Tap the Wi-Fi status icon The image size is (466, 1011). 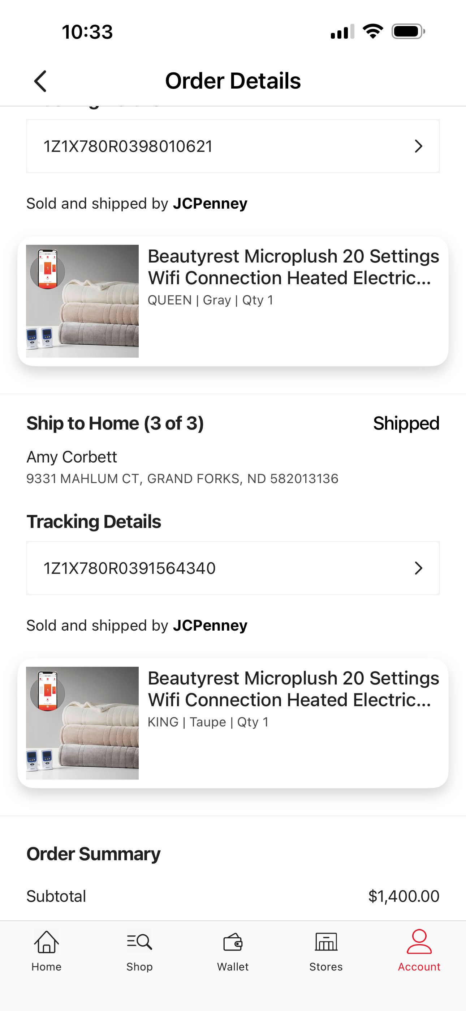373,31
